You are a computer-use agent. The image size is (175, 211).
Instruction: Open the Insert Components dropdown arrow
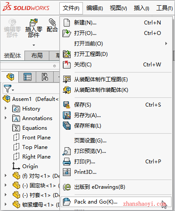point(34,45)
